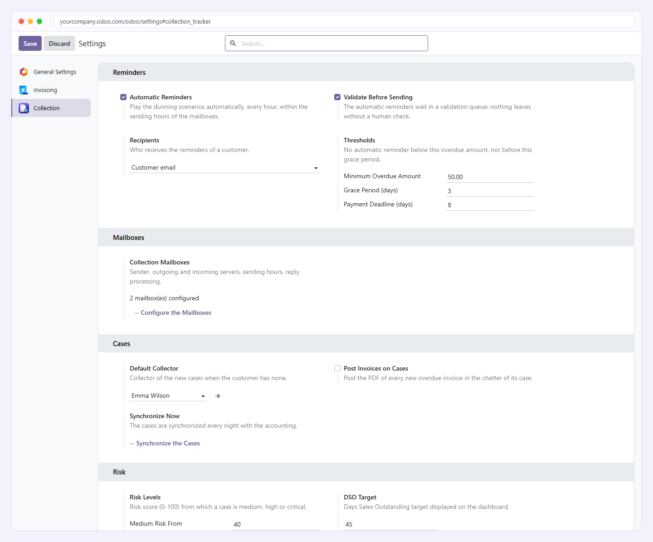Click the Risk section header
Image resolution: width=653 pixels, height=542 pixels.
click(366, 472)
